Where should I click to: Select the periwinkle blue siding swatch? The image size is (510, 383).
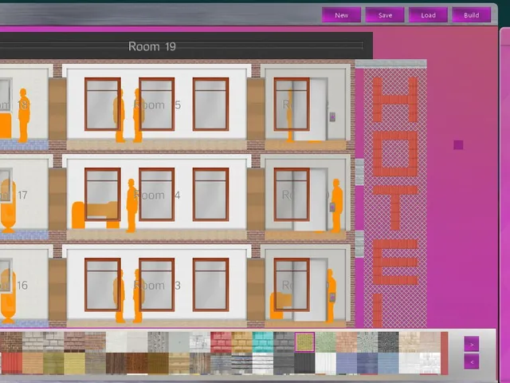pyautogui.click(x=347, y=363)
